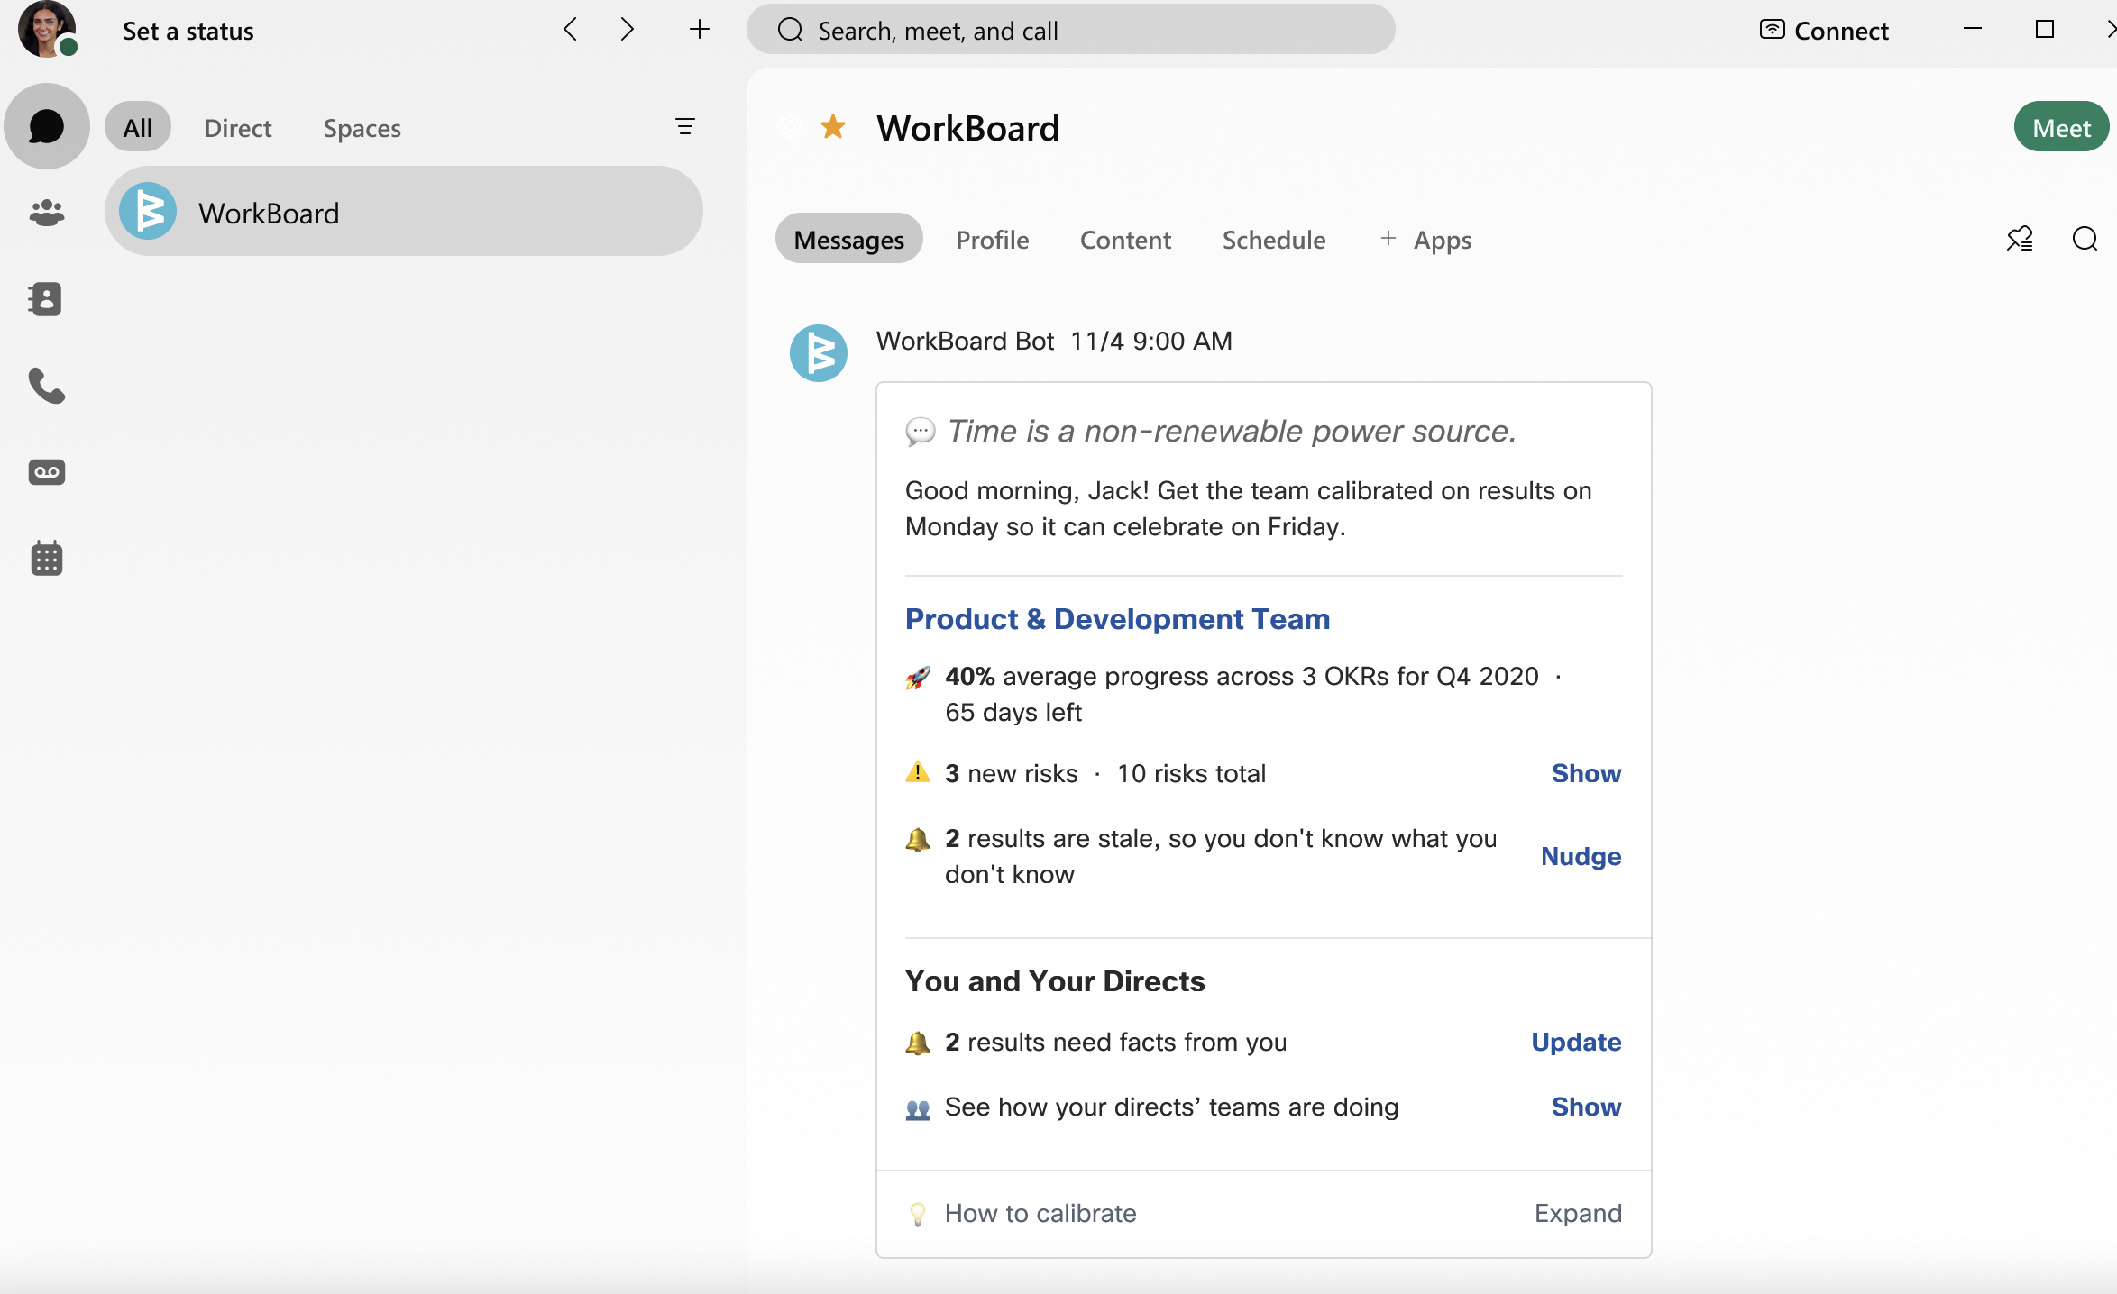The width and height of the screenshot is (2117, 1294).
Task: Click Update for results needing facts
Action: [1576, 1042]
